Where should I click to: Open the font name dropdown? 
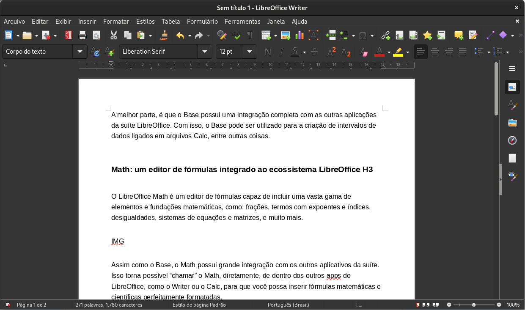click(204, 51)
